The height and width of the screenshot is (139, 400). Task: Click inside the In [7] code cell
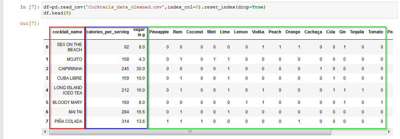pyautogui.click(x=220, y=11)
